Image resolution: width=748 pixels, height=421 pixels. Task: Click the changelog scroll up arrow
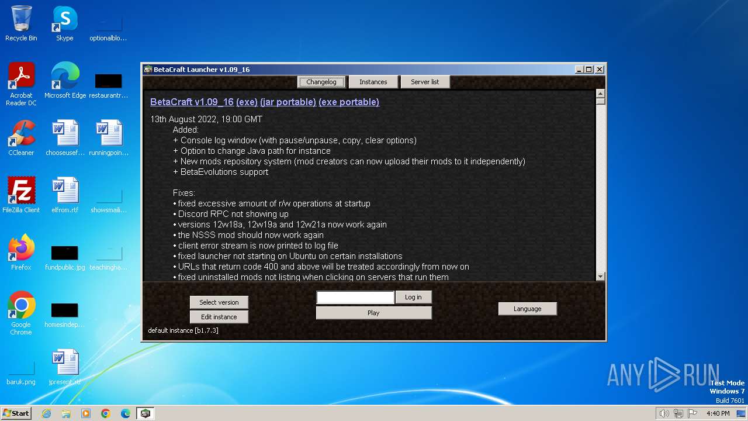[600, 94]
